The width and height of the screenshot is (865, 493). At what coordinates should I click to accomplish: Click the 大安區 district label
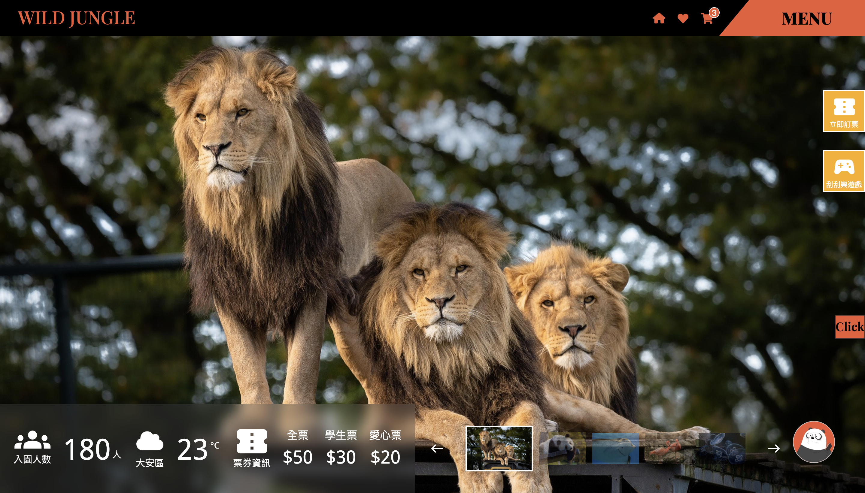tap(149, 463)
